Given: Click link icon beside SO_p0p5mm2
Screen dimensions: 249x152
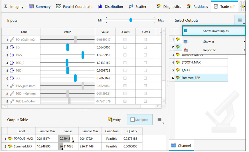Looking at the screenshot, I should pos(12,40).
